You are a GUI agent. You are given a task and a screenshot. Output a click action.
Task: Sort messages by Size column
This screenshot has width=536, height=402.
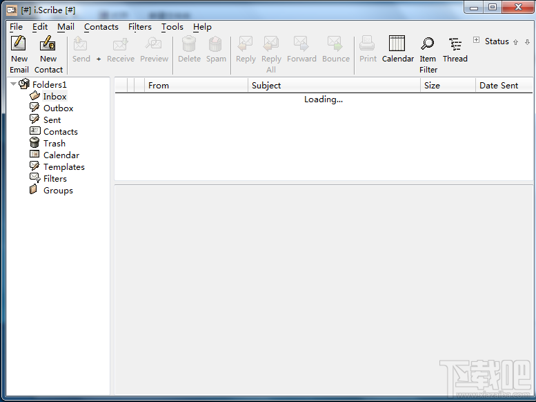[x=448, y=85]
